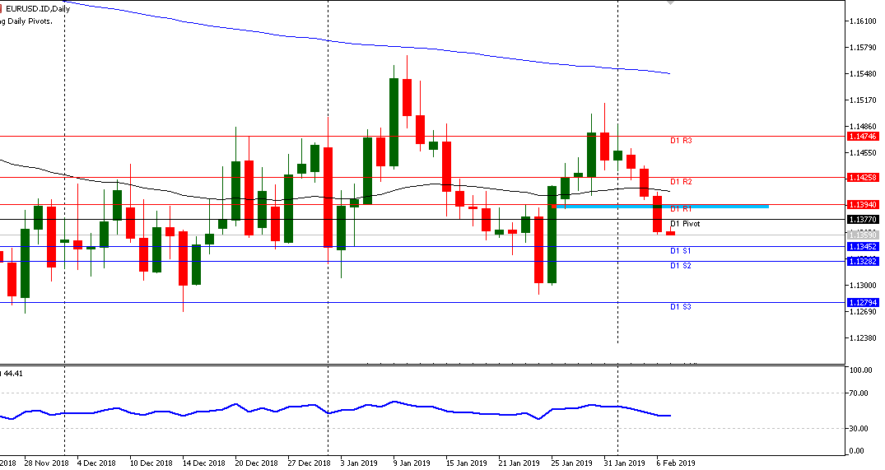Click the blue 1.13452 price tag
This screenshot has height=470, width=885.
[x=862, y=246]
